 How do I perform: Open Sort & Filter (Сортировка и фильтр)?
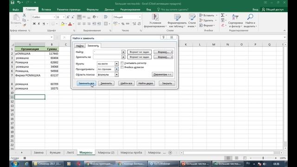pos(235,21)
